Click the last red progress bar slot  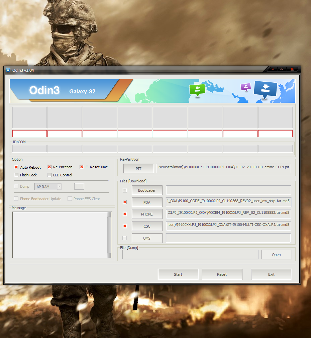(x=275, y=134)
